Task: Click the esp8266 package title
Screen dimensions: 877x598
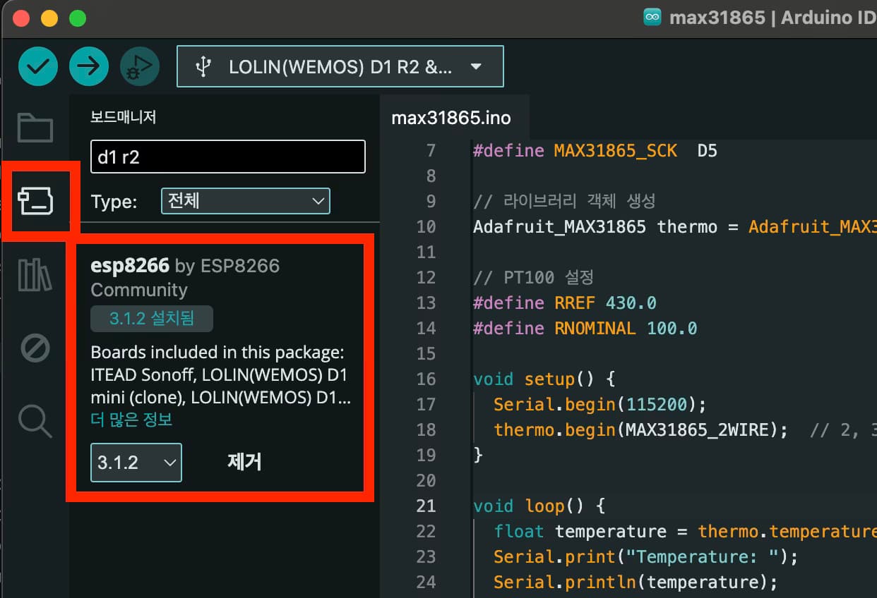Action: tap(130, 266)
